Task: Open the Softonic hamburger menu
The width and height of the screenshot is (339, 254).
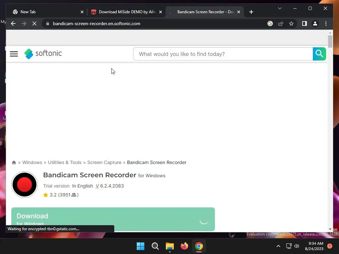Action: click(x=14, y=54)
